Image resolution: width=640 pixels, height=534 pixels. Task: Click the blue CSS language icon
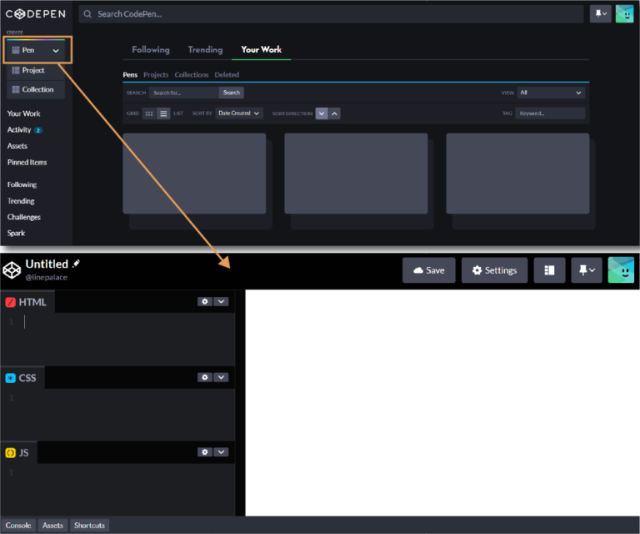[x=10, y=378]
